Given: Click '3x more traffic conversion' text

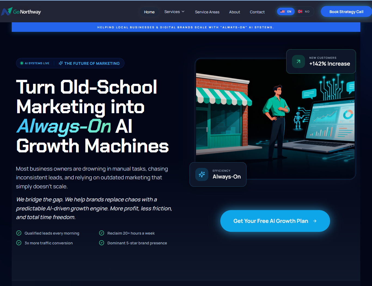Looking at the screenshot, I should click(x=48, y=243).
